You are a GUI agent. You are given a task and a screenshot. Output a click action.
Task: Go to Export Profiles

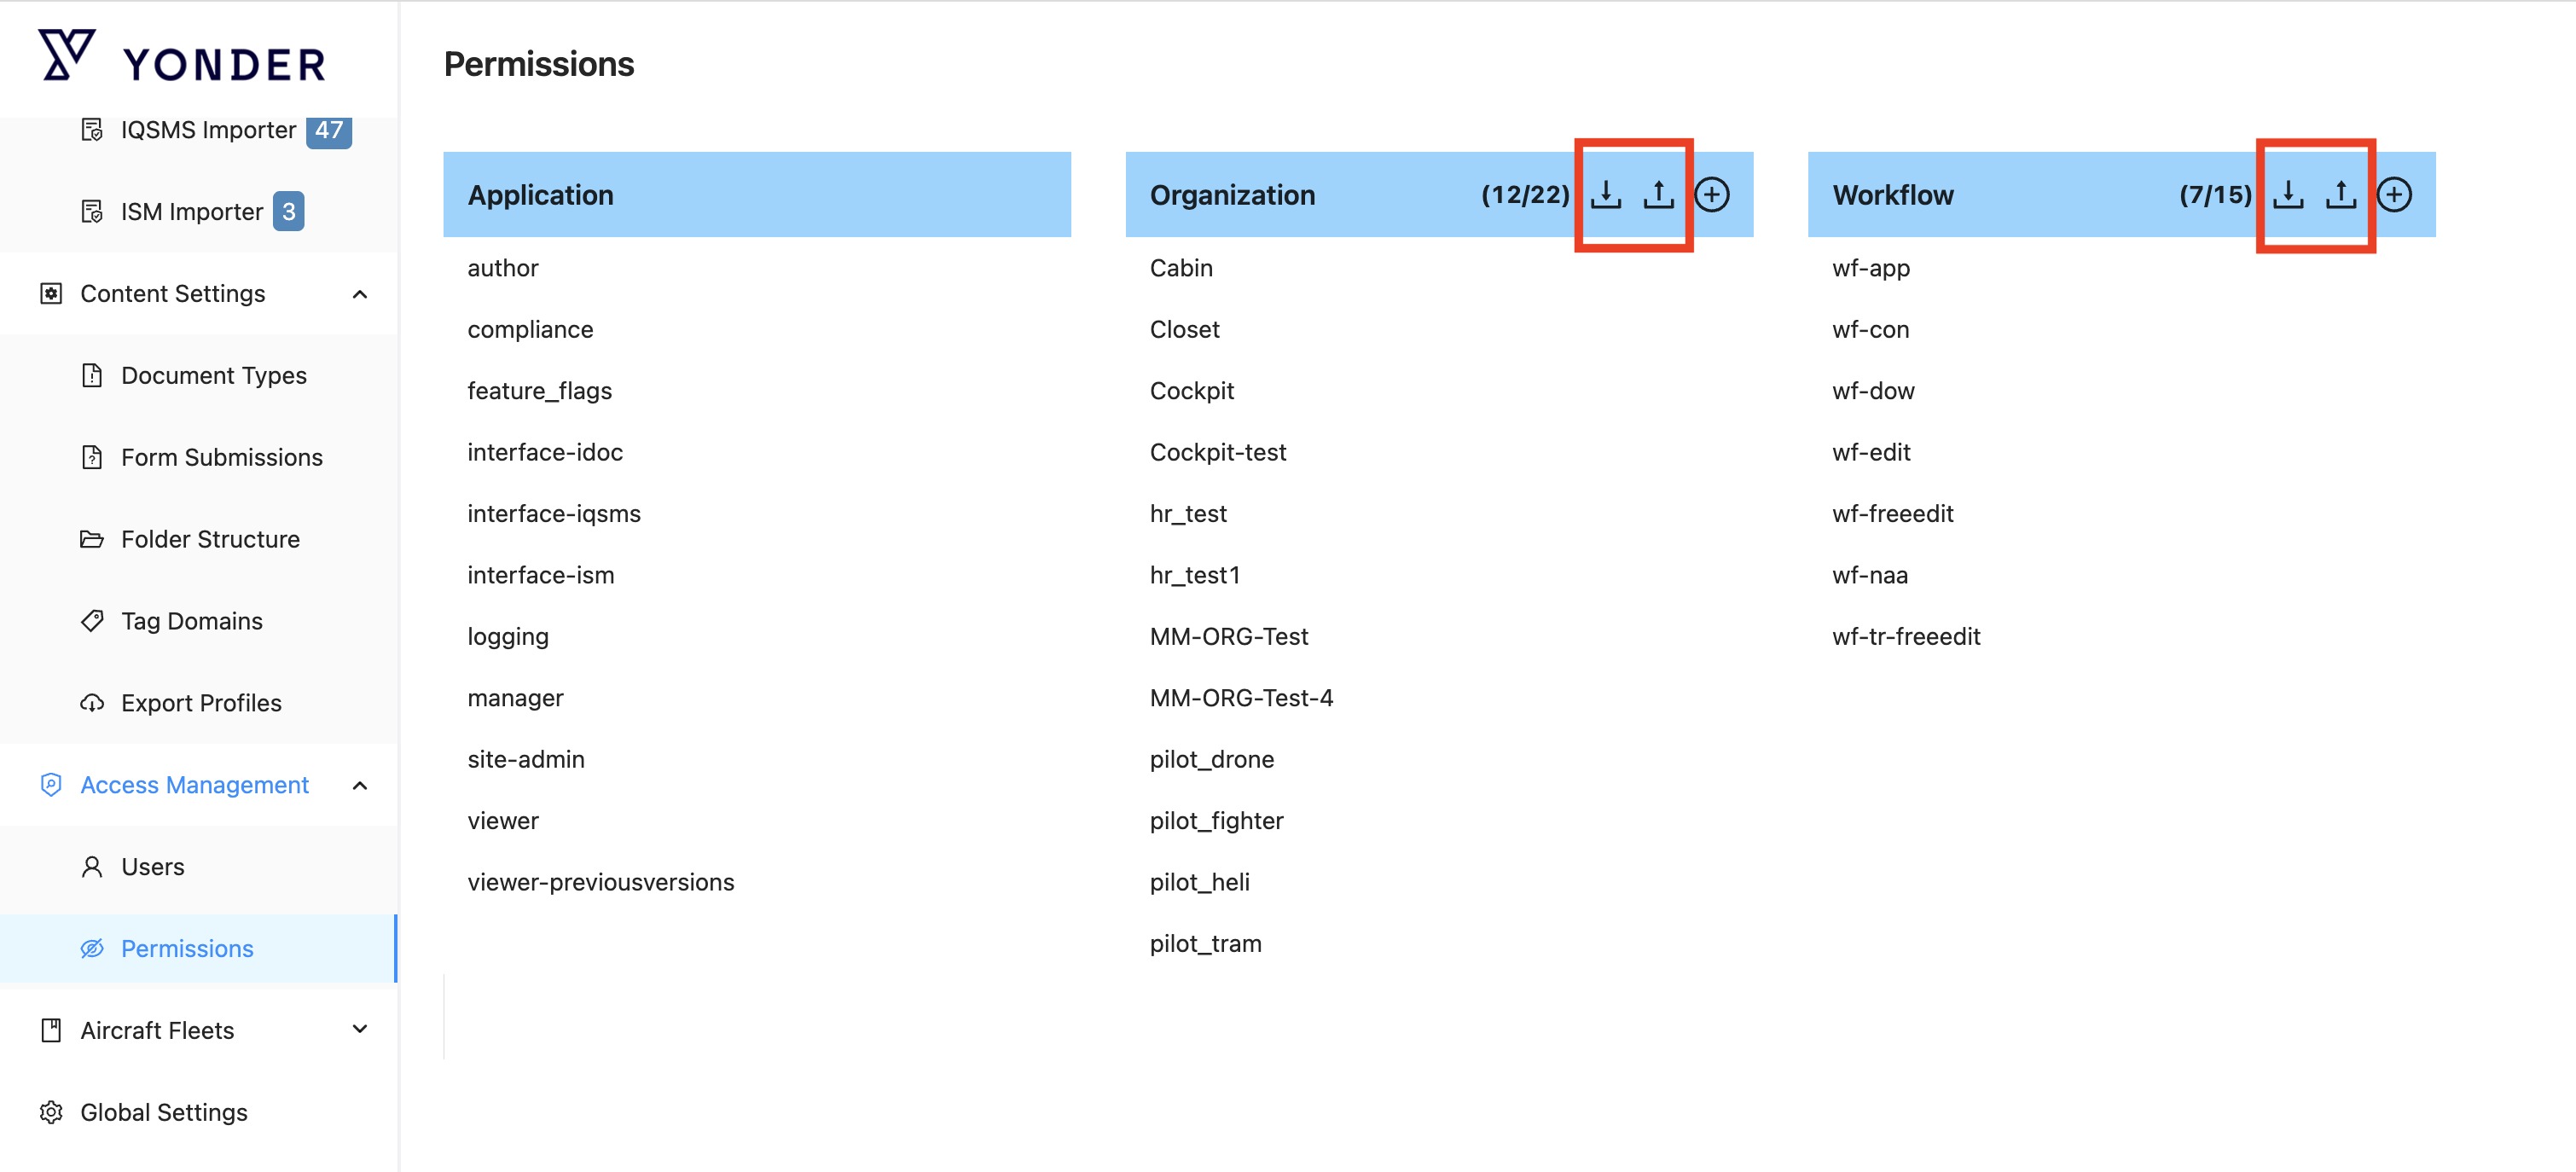(x=201, y=703)
